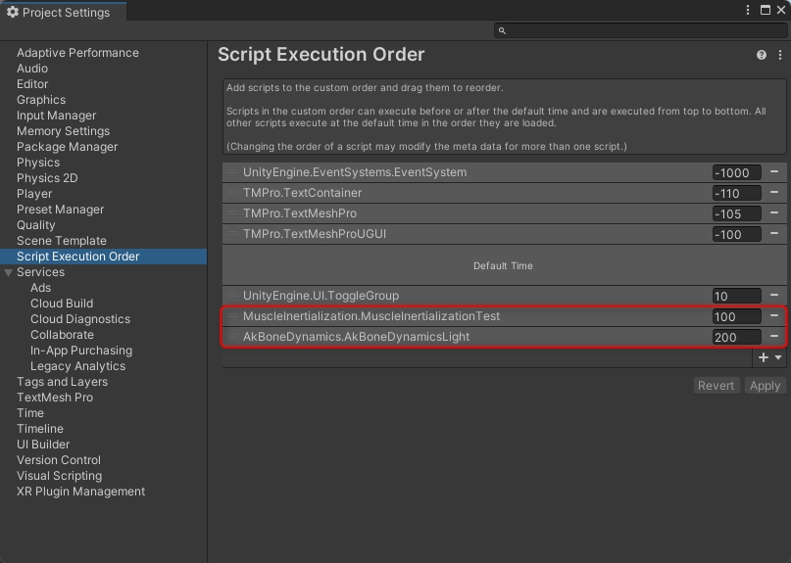Apply the script execution order changes
The height and width of the screenshot is (563, 791).
click(765, 386)
